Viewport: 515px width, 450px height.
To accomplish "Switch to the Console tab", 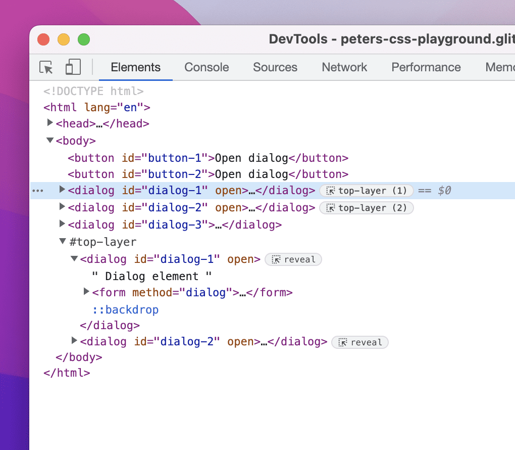I will click(x=207, y=67).
